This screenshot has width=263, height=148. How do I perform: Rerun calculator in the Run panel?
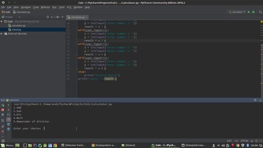pos(3,105)
